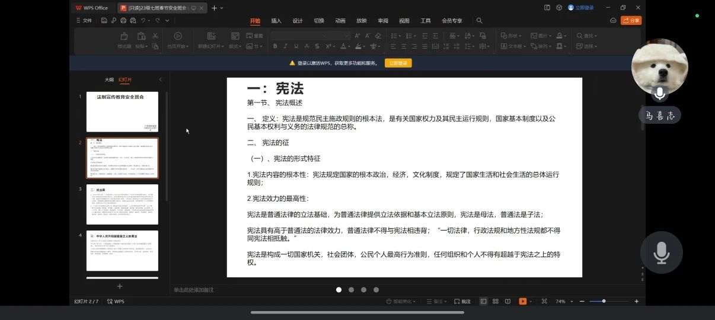Viewport: 715px width, 320px height.
Task: Open the 文件 file menu
Action: (84, 21)
